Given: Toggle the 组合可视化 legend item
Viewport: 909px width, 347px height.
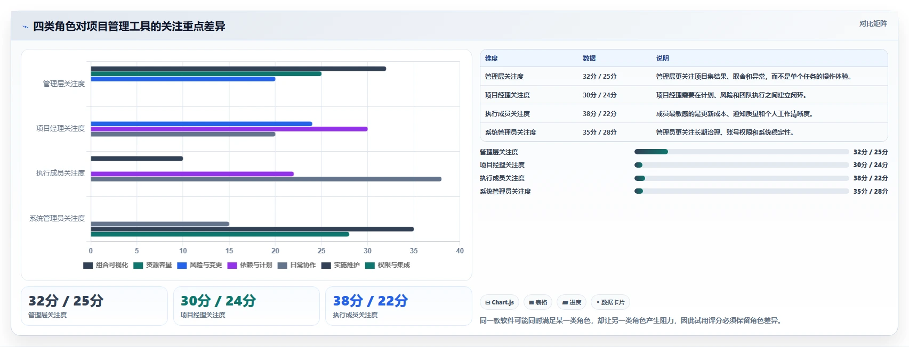Looking at the screenshot, I should [106, 265].
